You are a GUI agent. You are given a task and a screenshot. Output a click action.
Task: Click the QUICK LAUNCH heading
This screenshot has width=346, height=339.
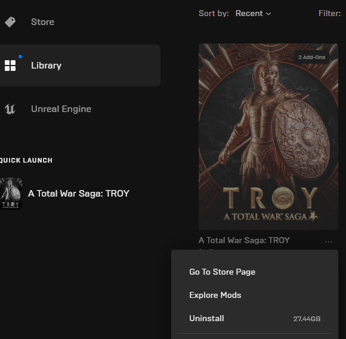26,160
